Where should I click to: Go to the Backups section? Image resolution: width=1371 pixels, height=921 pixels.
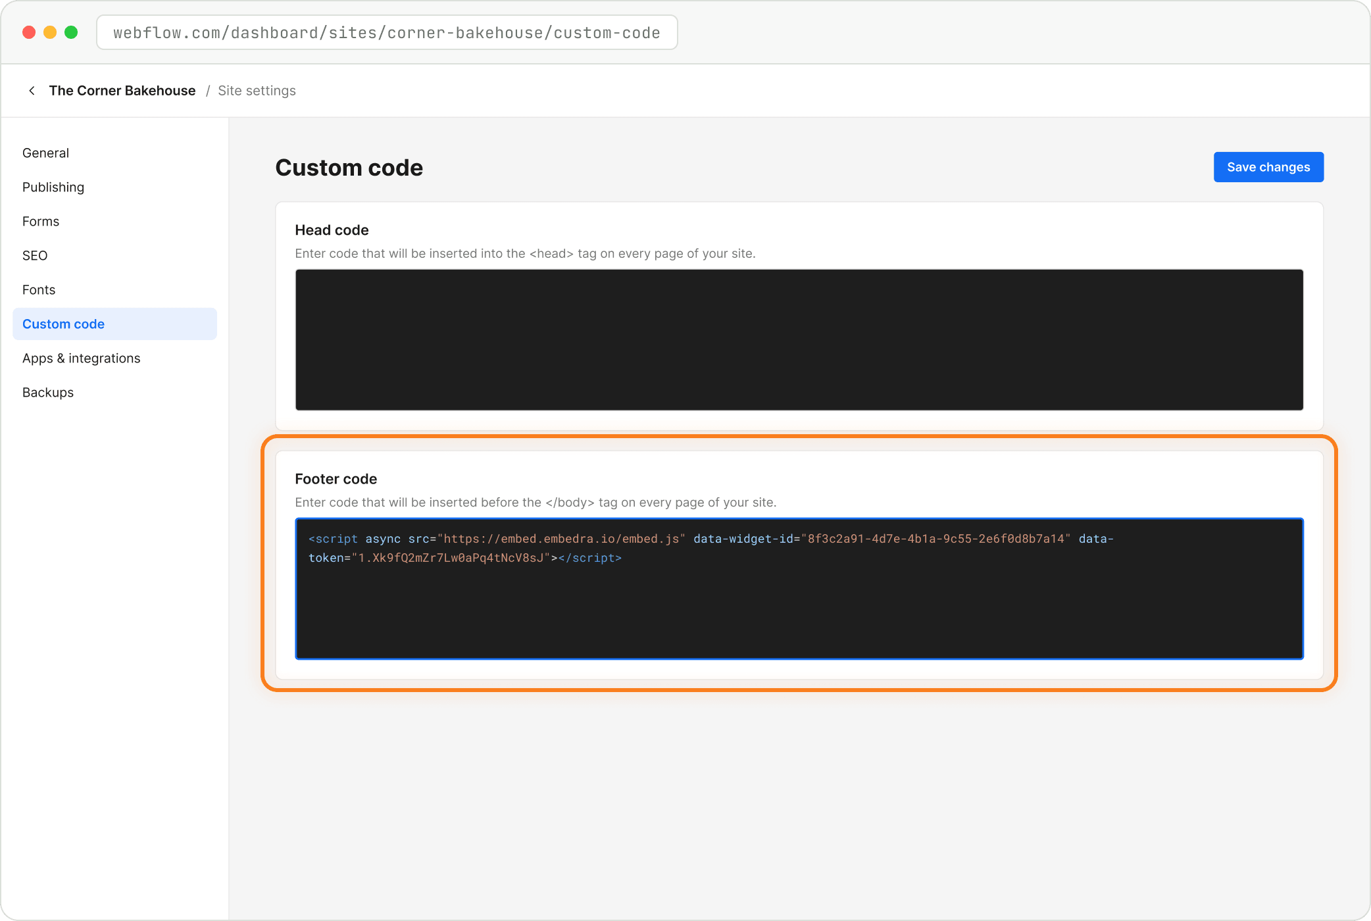(x=114, y=392)
